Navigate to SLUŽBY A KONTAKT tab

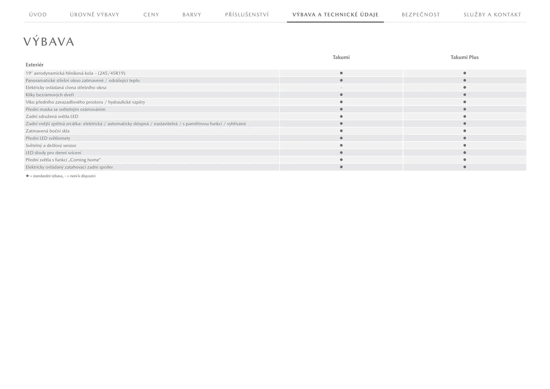[492, 15]
